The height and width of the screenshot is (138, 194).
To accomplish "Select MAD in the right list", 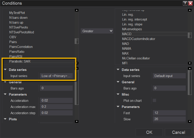I will click(126, 44).
